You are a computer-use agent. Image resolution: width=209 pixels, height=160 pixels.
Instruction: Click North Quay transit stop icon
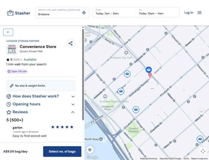101,139
